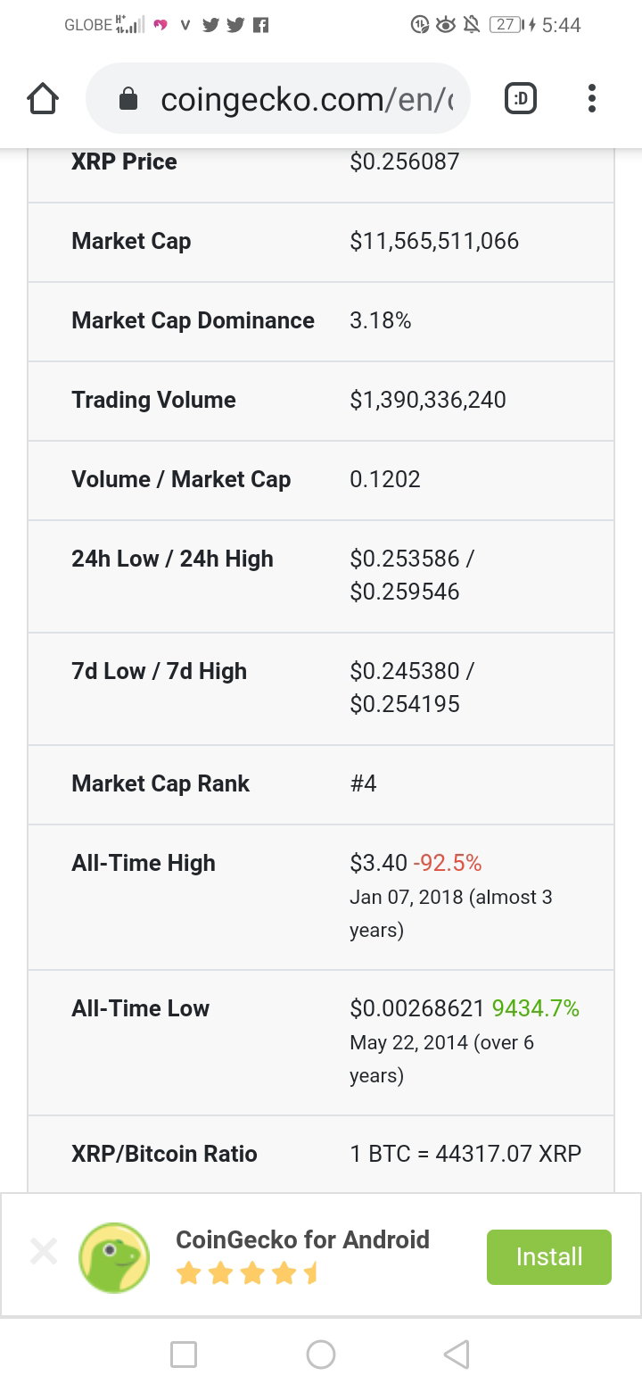Dismiss the CoinGecko app banner

tap(43, 1251)
